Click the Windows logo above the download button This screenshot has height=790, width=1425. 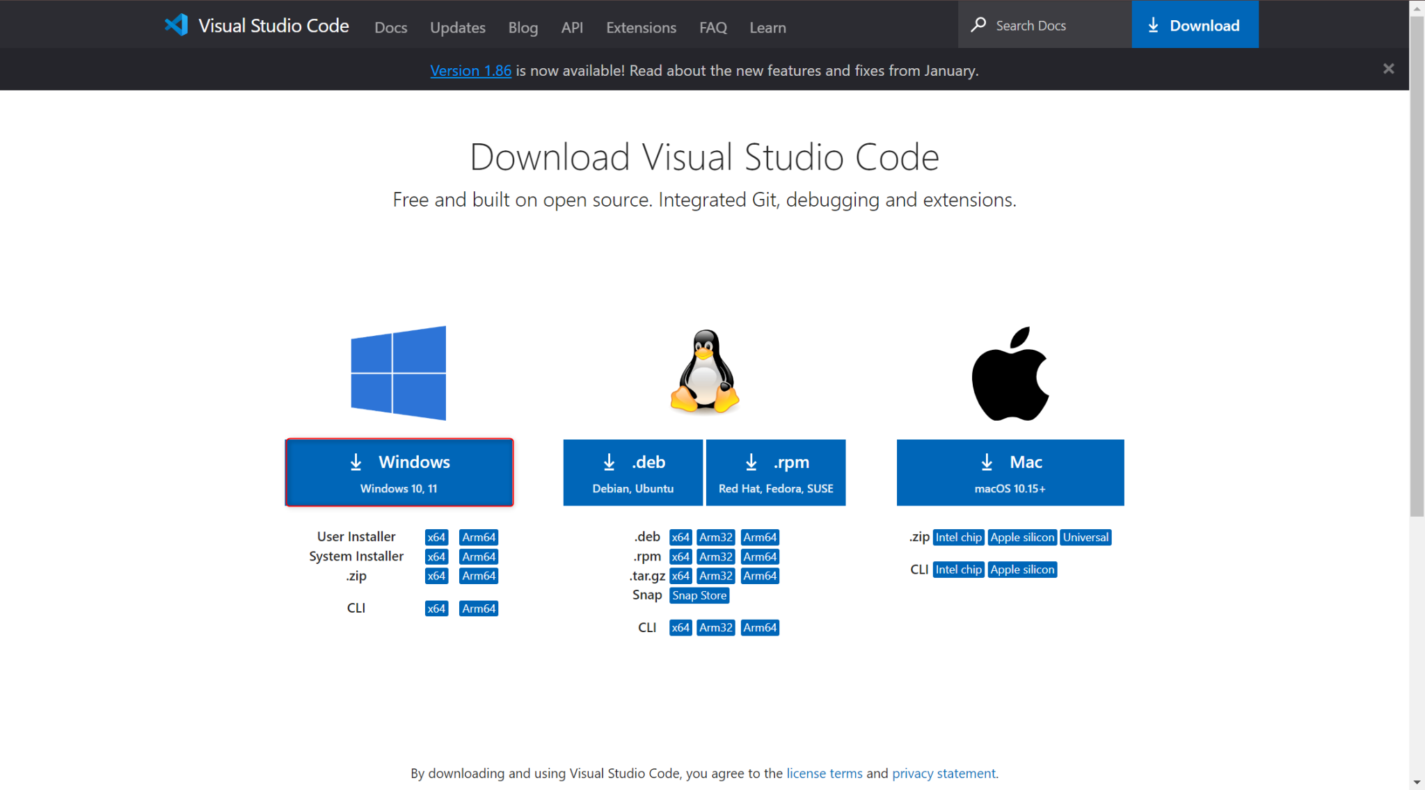[x=399, y=373]
